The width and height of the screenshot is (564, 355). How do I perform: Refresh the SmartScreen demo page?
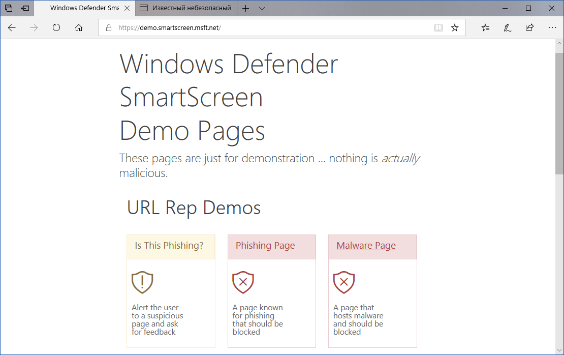[x=56, y=28]
